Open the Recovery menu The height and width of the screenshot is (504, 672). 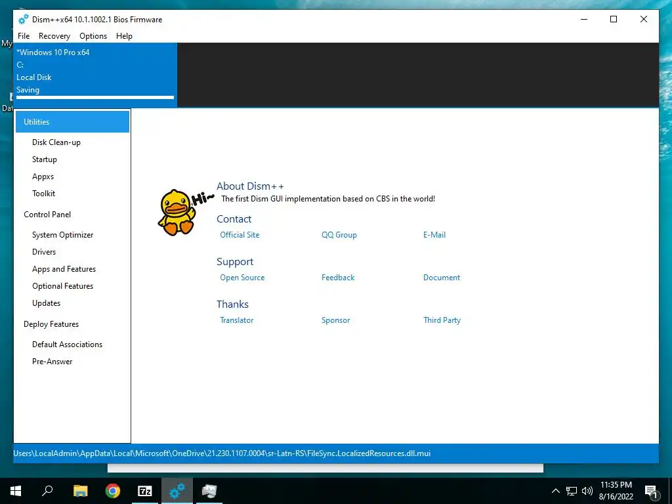pos(54,36)
